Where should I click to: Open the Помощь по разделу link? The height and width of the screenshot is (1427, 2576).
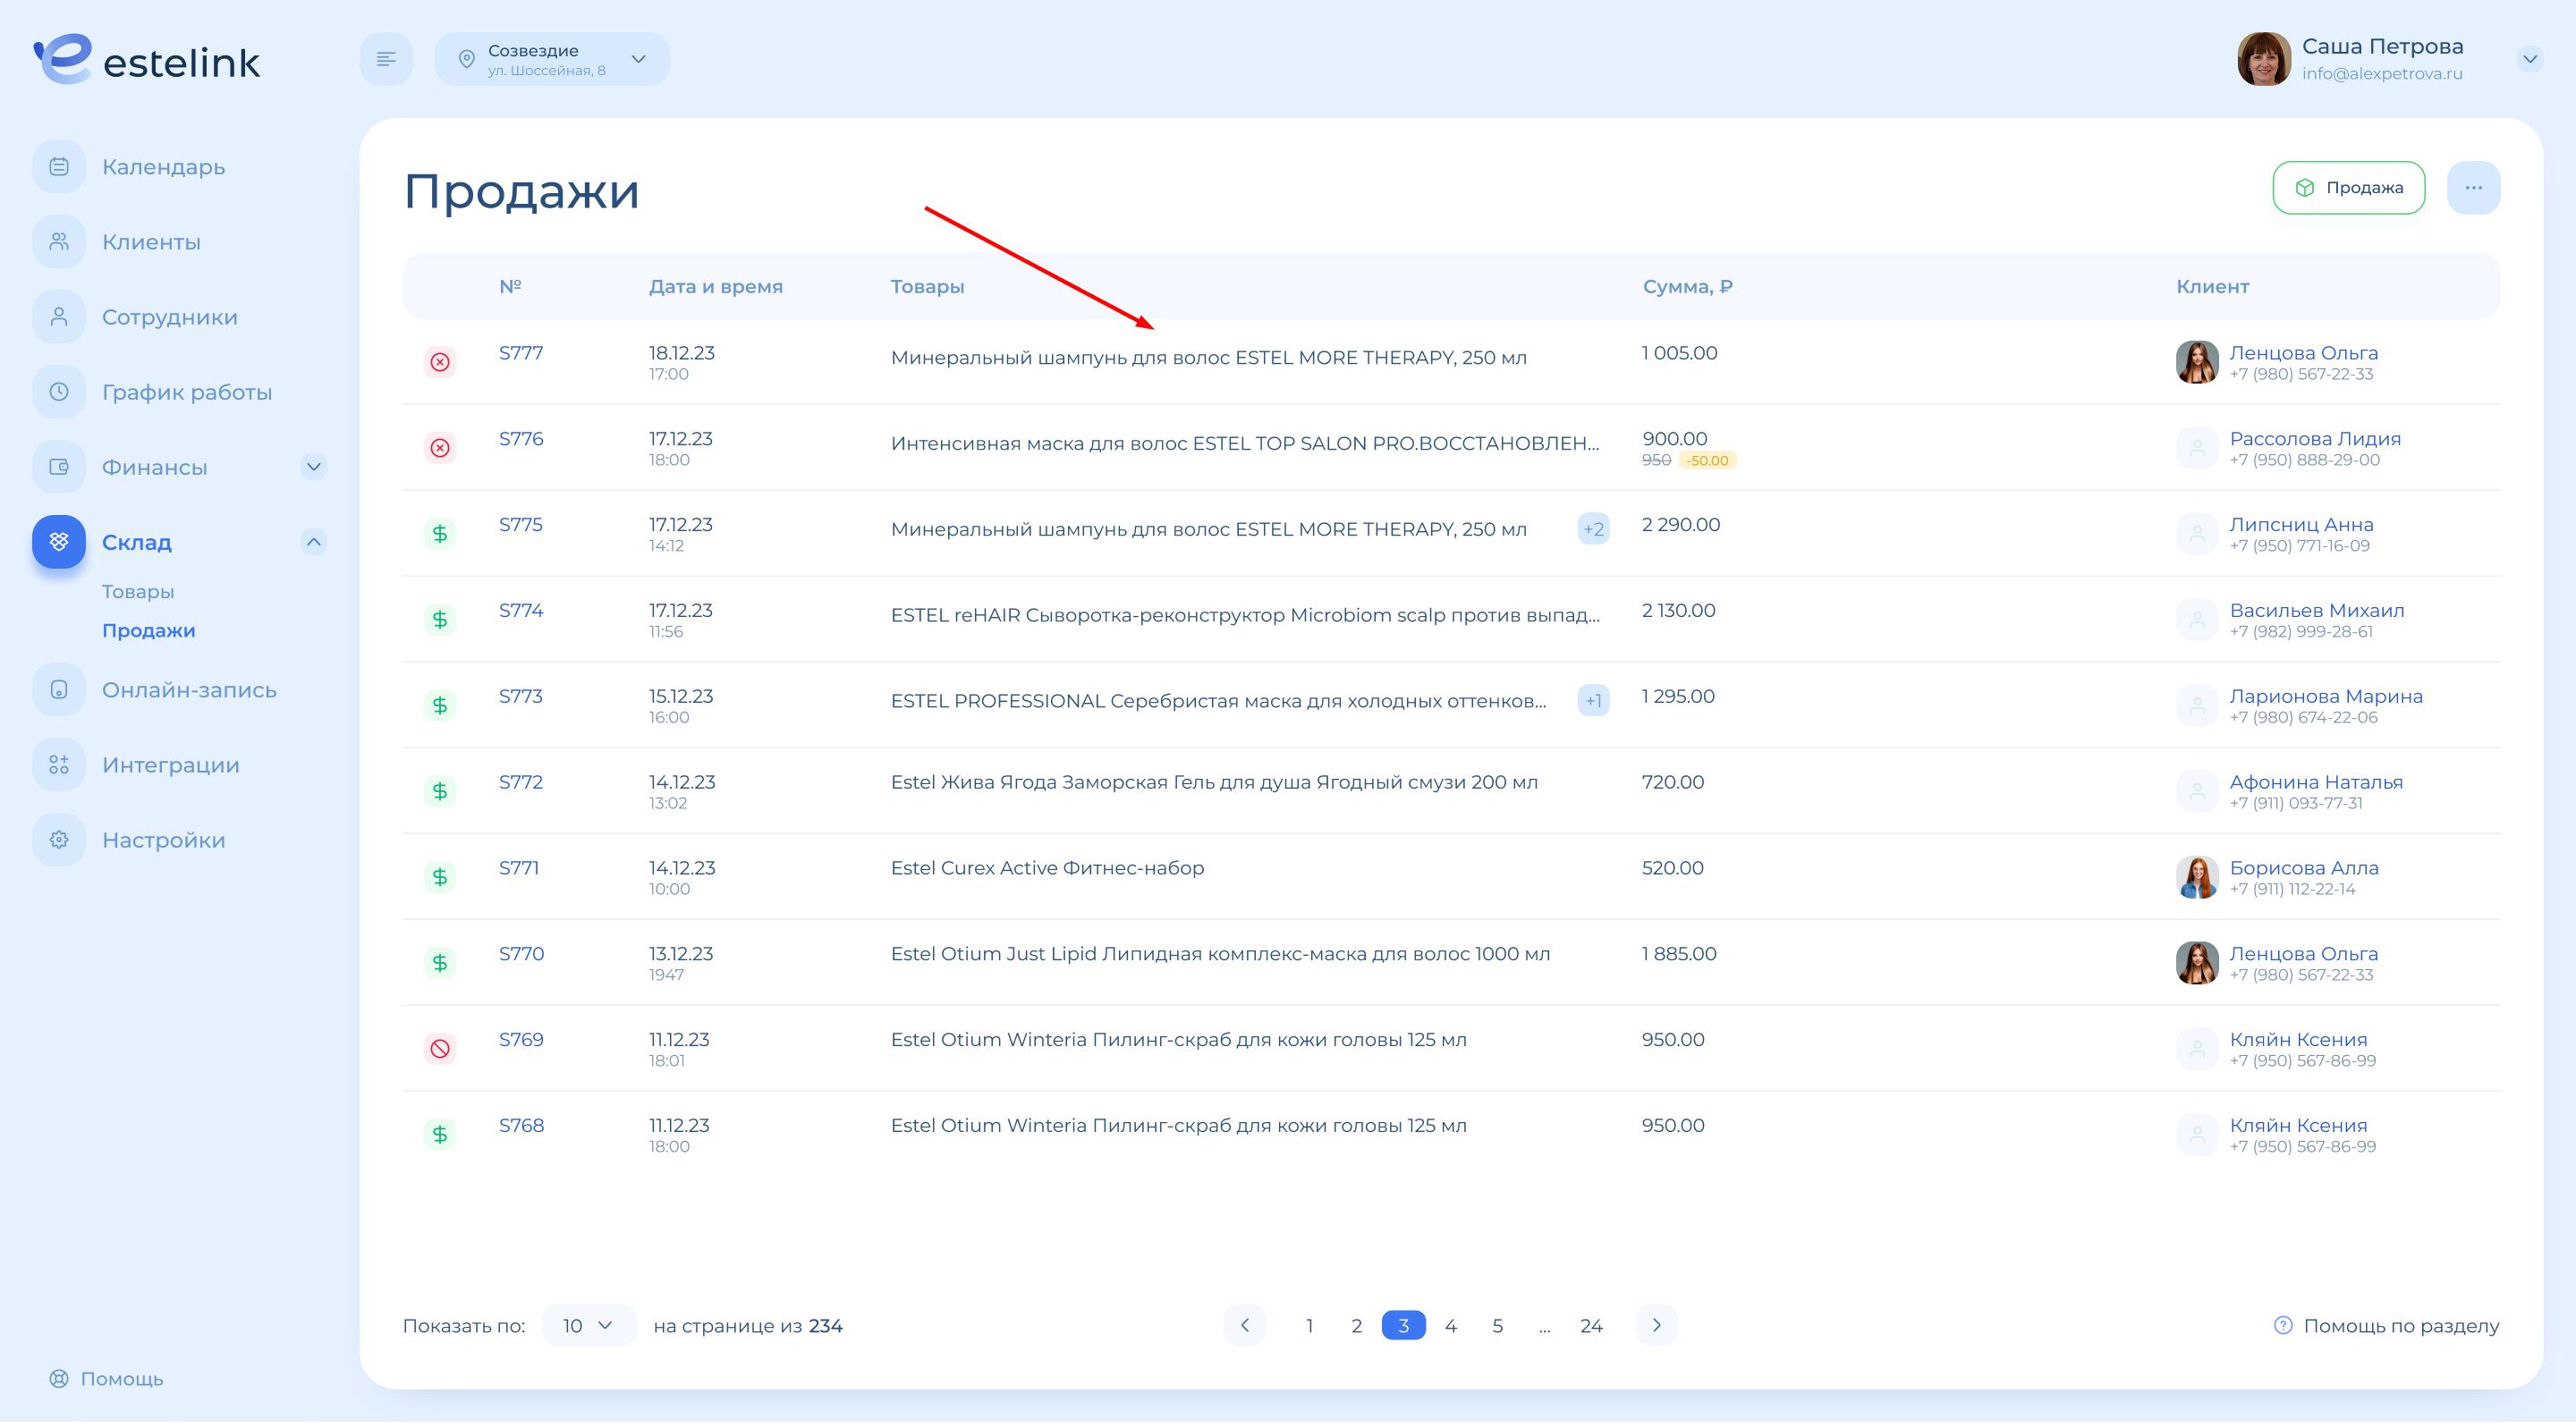[x=2386, y=1326]
